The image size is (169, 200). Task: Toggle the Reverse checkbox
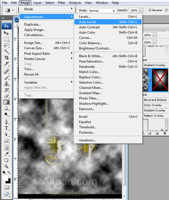150,10
